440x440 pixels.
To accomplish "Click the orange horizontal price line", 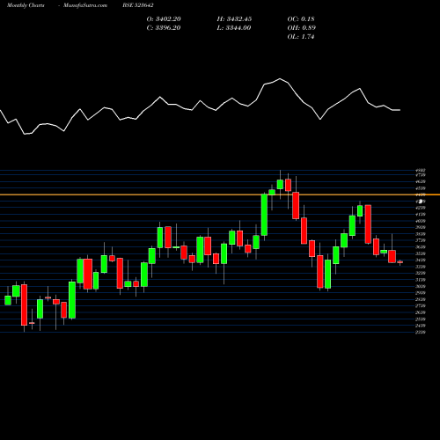I will [x=220, y=194].
